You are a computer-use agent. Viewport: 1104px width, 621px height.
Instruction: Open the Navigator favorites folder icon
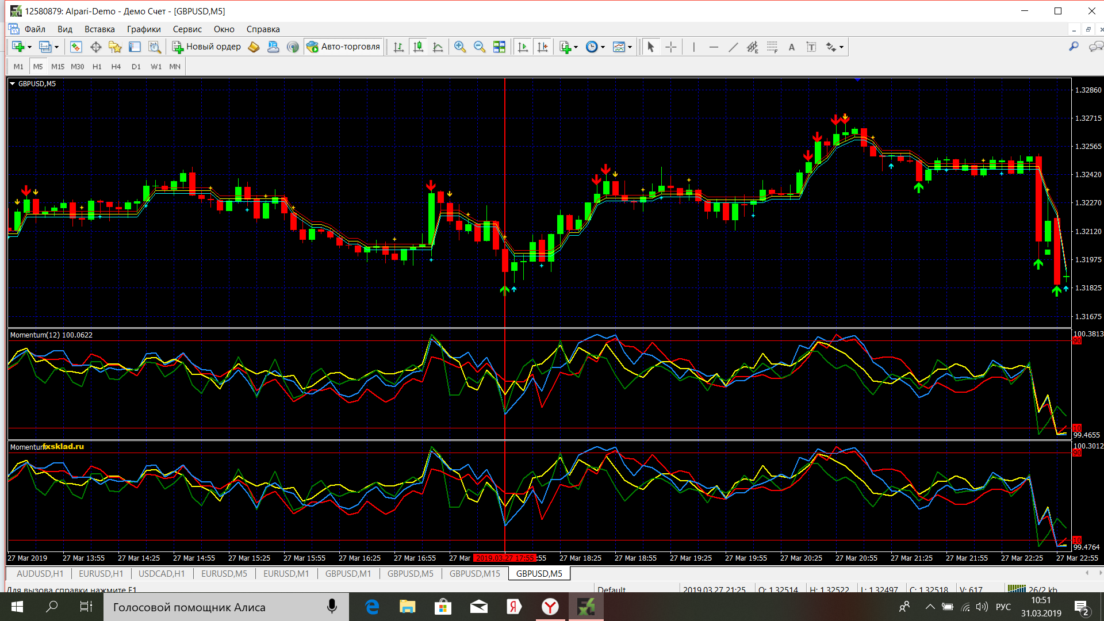[115, 47]
